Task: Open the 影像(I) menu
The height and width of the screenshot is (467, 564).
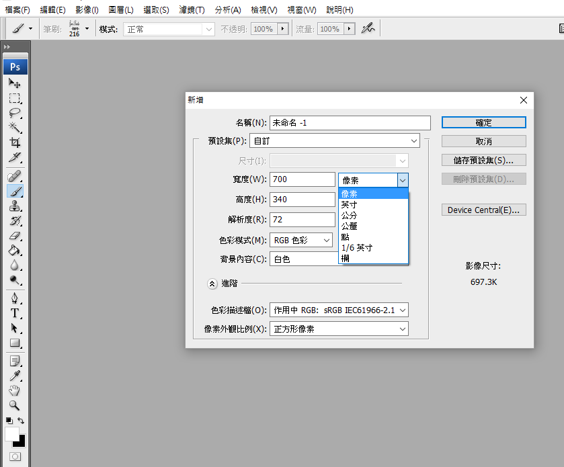Action: click(87, 10)
